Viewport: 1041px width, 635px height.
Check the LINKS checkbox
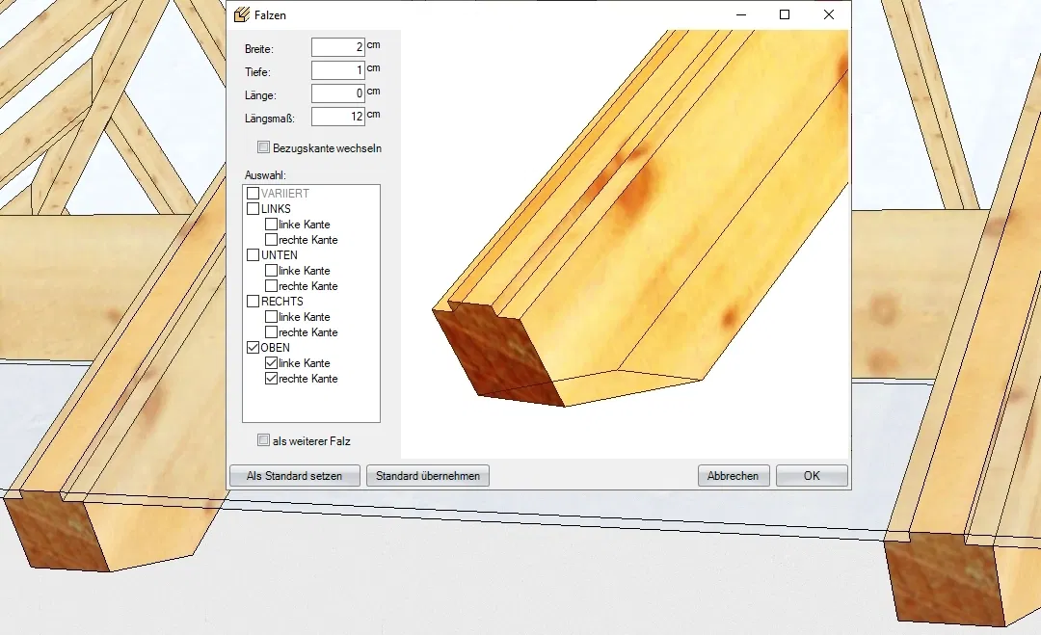click(254, 209)
